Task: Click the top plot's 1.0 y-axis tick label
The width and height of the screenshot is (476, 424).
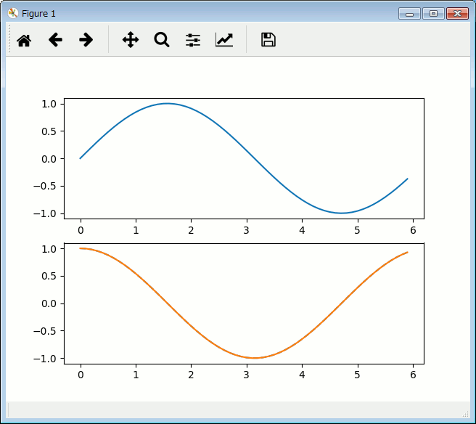Action: click(49, 104)
